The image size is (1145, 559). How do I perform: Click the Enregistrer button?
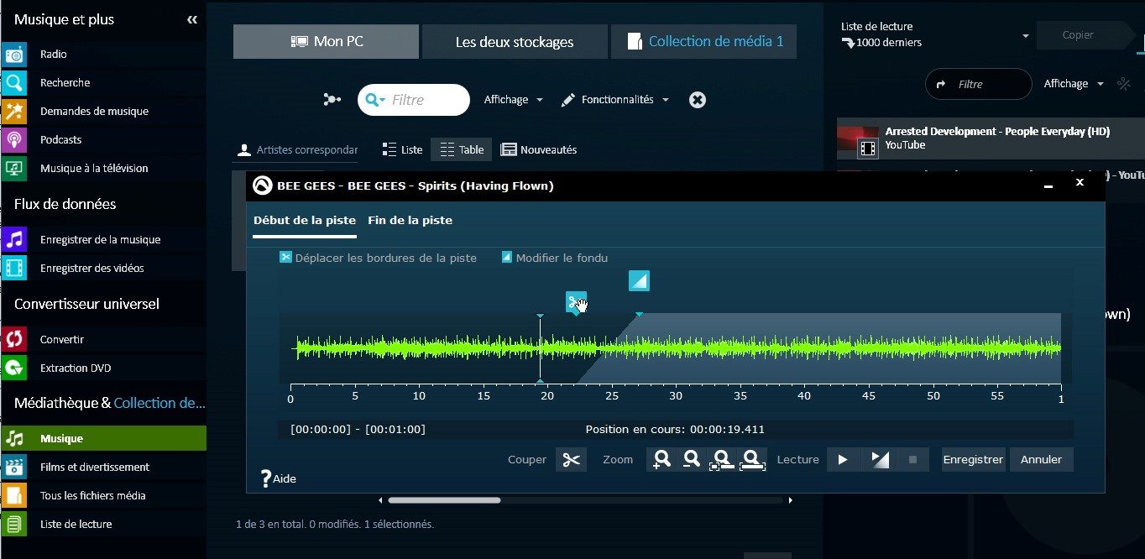pyautogui.click(x=972, y=459)
